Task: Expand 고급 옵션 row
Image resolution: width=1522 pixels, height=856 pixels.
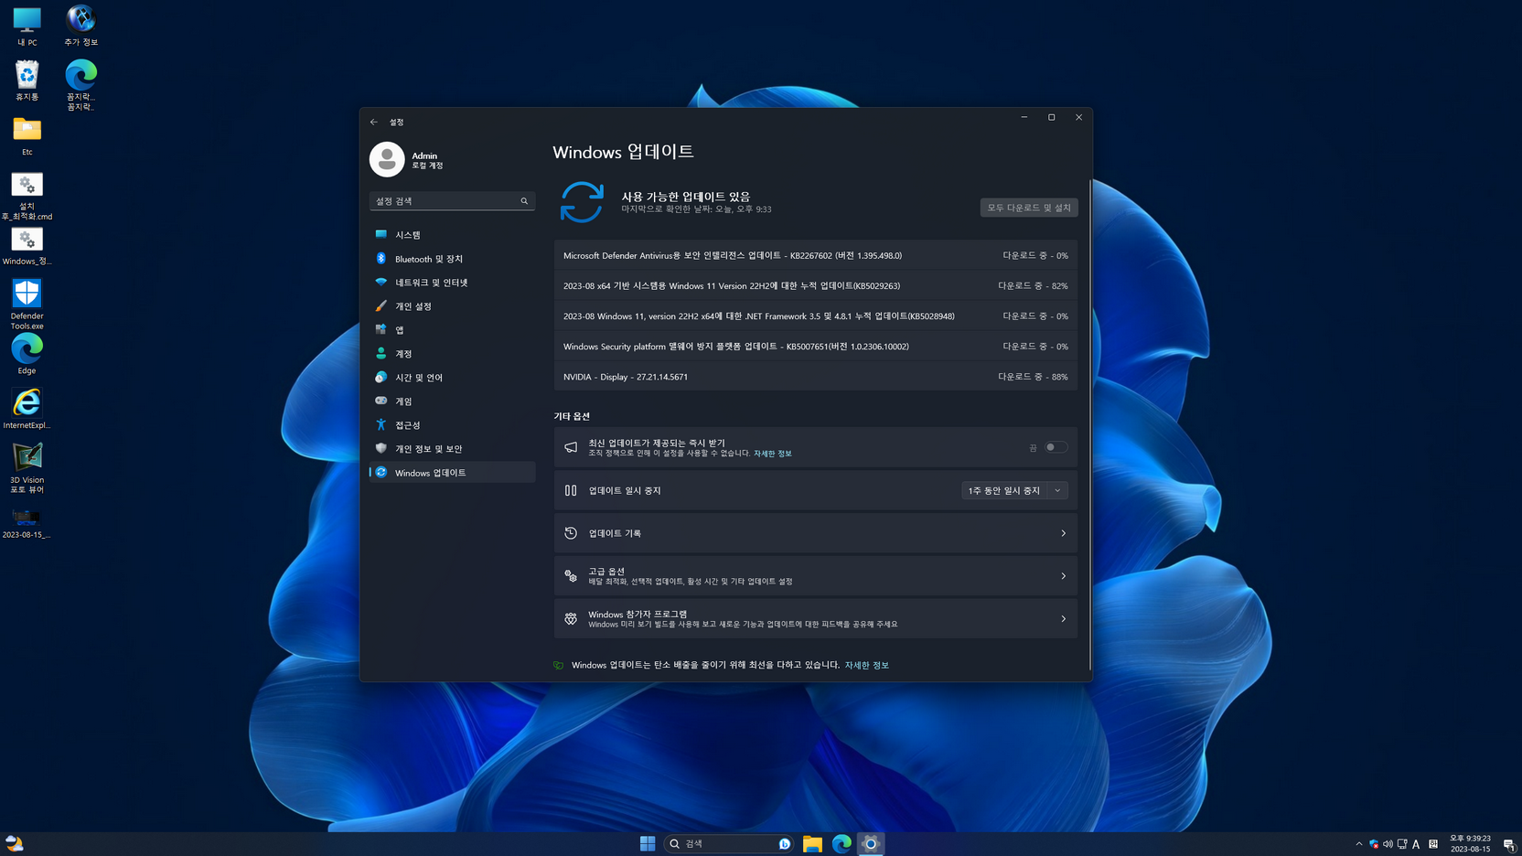Action: pos(815,576)
